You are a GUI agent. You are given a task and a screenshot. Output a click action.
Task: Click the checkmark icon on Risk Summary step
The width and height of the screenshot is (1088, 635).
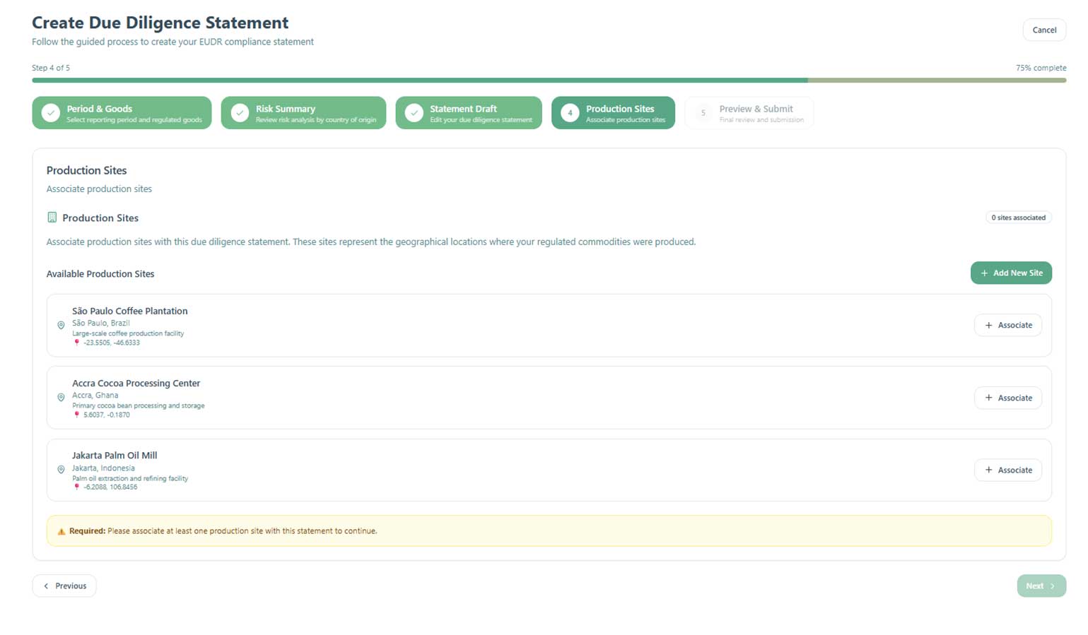(240, 113)
